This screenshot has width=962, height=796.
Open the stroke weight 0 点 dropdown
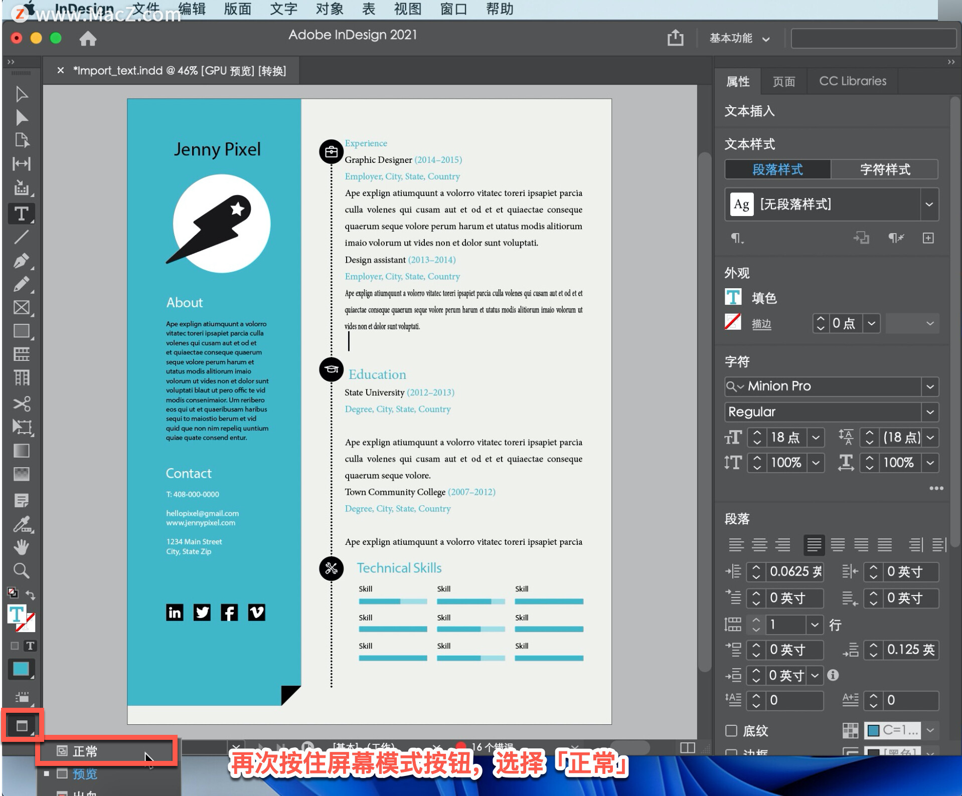point(871,323)
